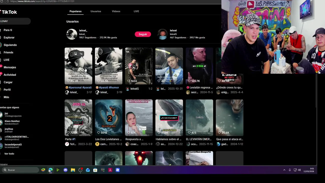
Task: Open the volume speaker tray icon
Action: 299,170
